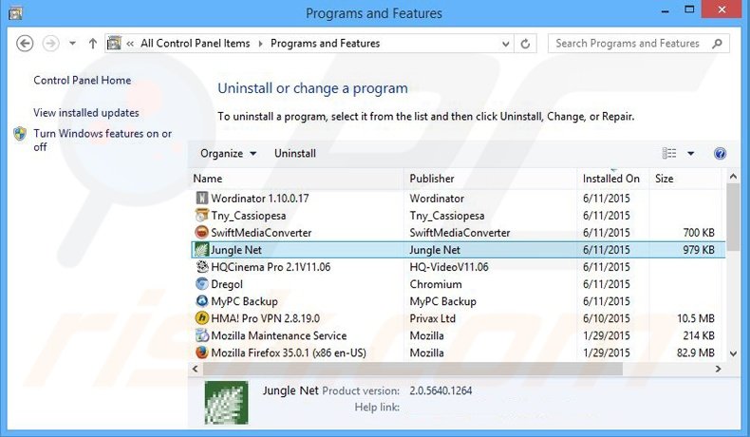Select HQCinema Pro 2.1V11.06 entry
750x437 pixels.
pos(271,267)
